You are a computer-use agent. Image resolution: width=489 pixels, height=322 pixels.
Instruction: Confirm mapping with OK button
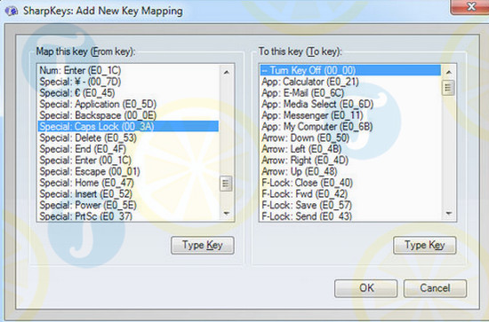point(366,288)
